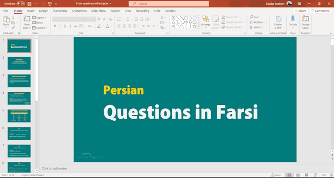
Task: Click the Replace button
Action: (256, 22)
